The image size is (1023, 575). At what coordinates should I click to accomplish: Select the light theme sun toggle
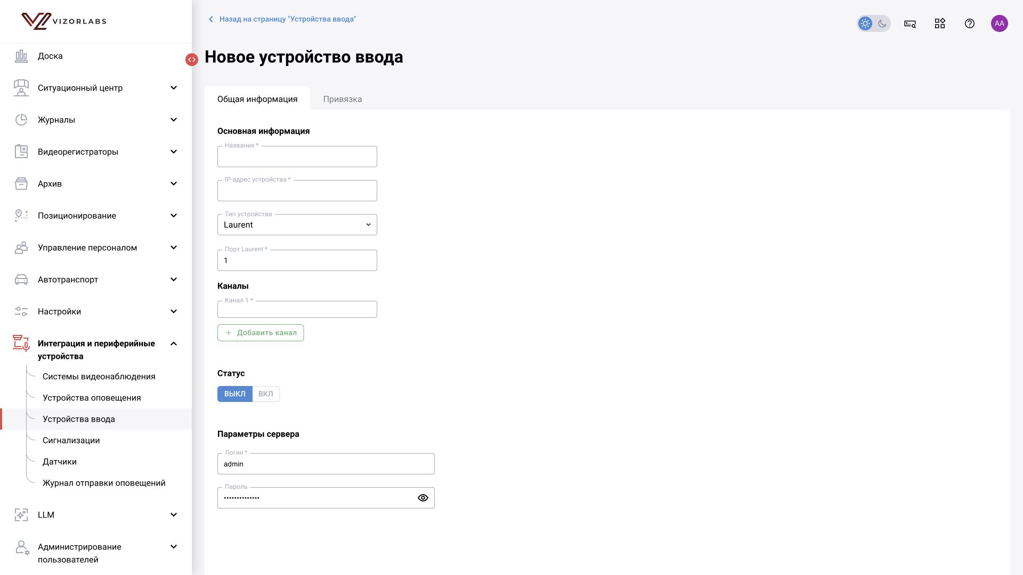865,23
